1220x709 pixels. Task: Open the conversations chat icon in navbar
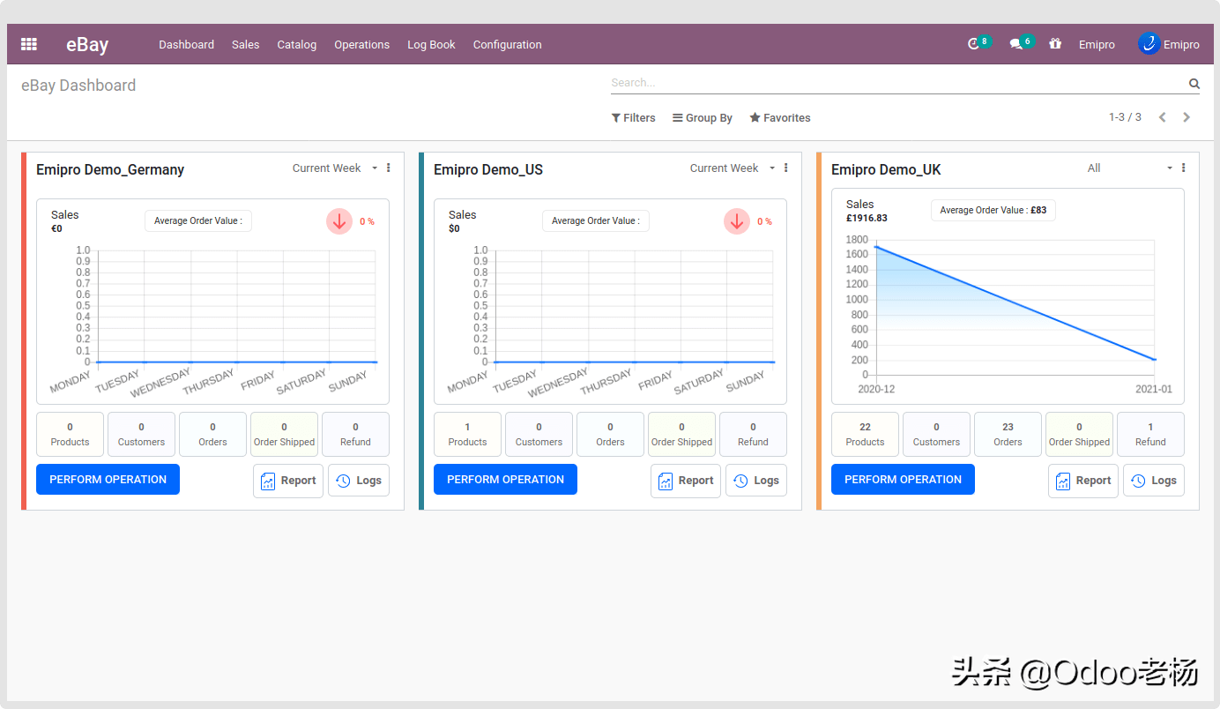coord(1016,44)
